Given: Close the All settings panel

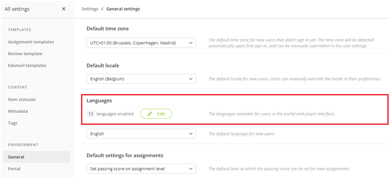Looking at the screenshot, I should [64, 9].
